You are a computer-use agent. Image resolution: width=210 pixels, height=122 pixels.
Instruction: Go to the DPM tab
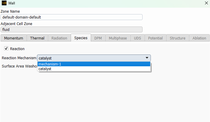[x=98, y=38]
